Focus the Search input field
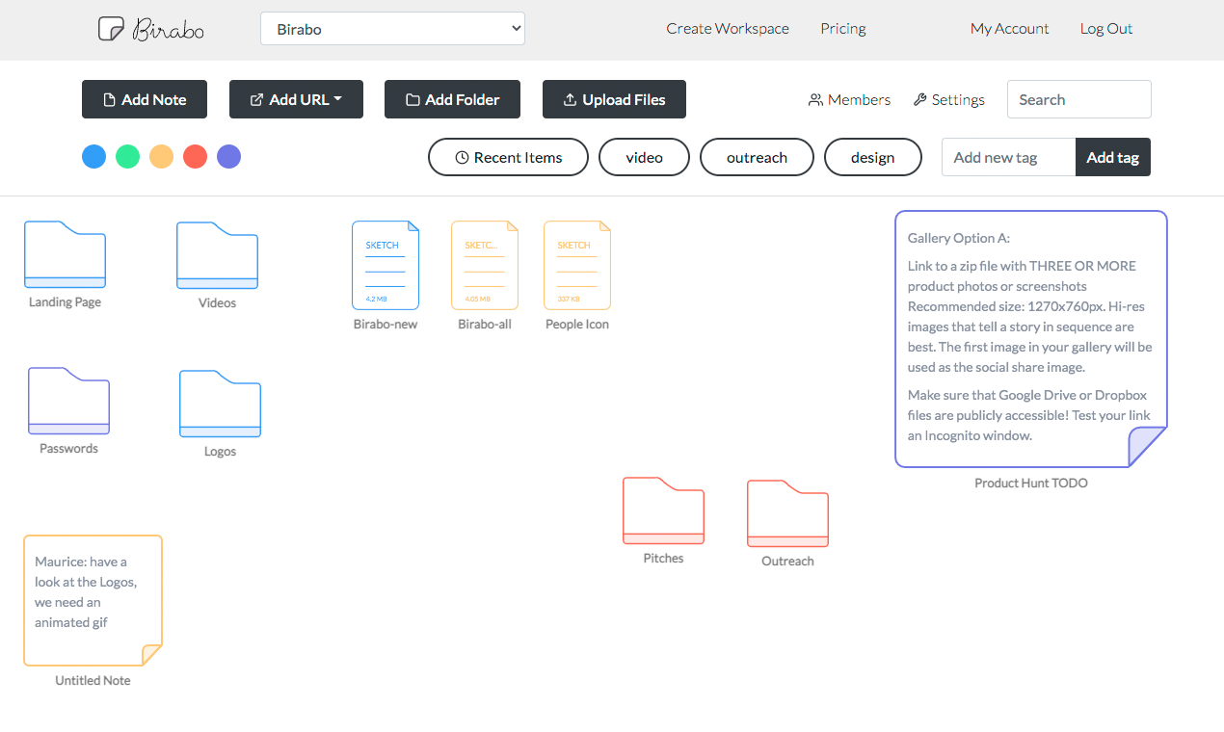This screenshot has width=1224, height=732. [x=1079, y=99]
